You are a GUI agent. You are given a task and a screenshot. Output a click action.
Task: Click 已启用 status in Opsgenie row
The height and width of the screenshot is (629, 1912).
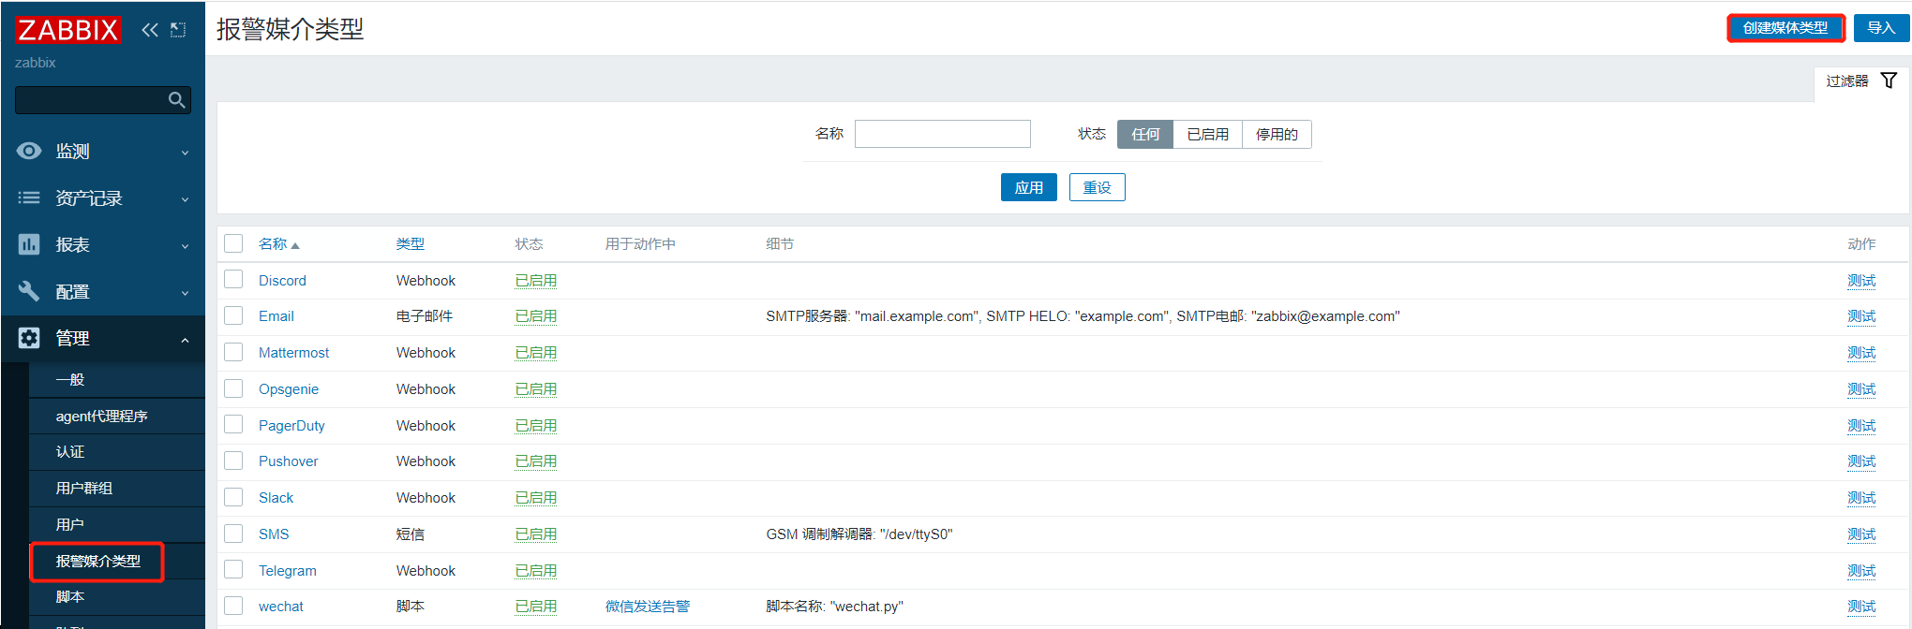(x=536, y=388)
